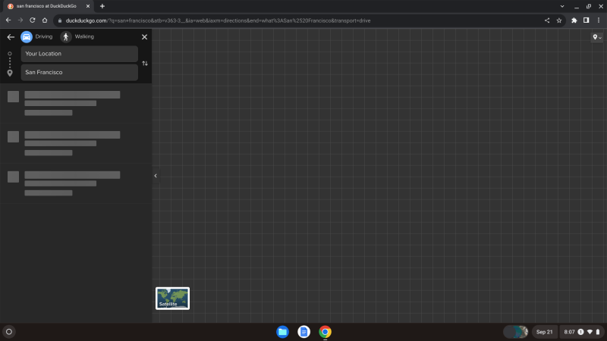Viewport: 607px width, 341px height.
Task: Open Chrome's three-dot menu
Action: tap(597, 20)
